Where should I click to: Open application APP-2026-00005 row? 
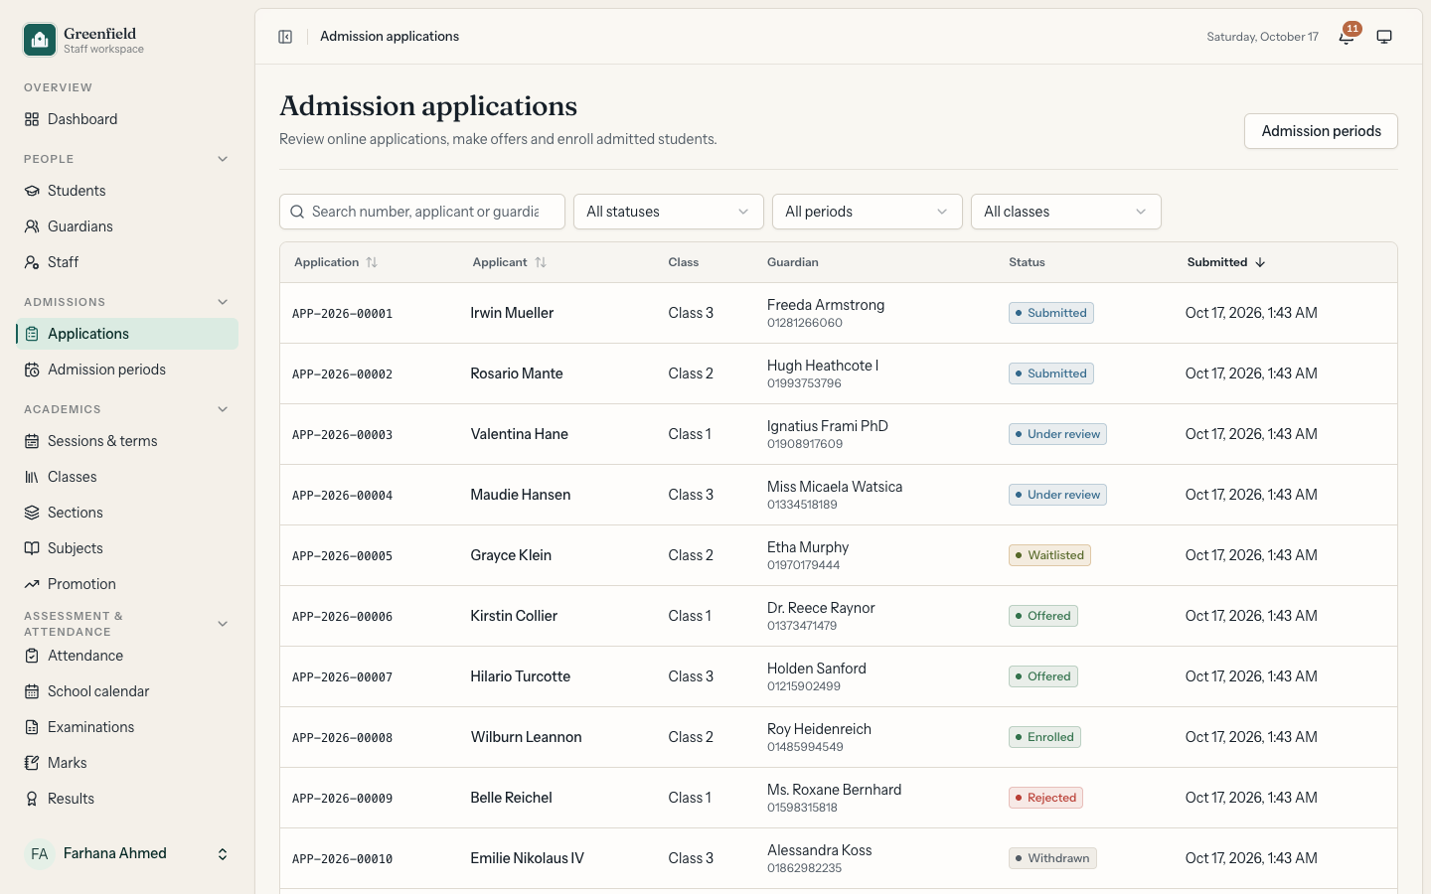coord(839,555)
